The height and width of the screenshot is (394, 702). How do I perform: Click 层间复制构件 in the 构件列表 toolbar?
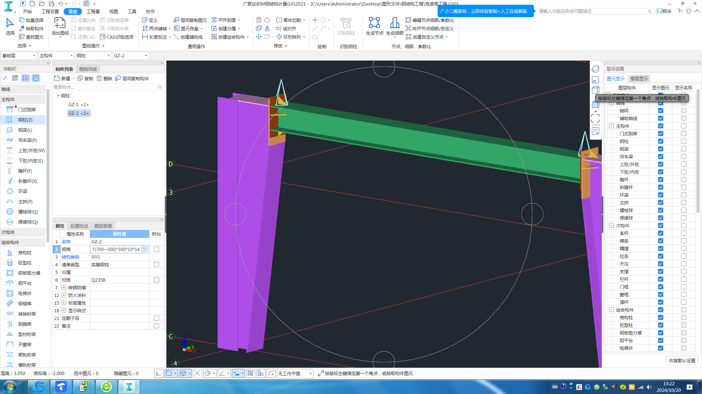(132, 78)
